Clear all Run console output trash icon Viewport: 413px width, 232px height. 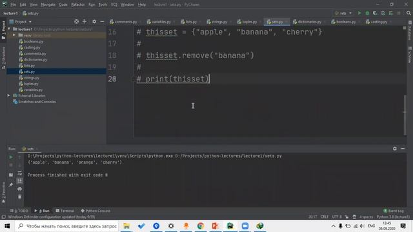click(x=19, y=197)
